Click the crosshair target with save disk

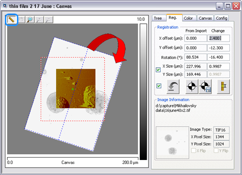tap(205, 87)
